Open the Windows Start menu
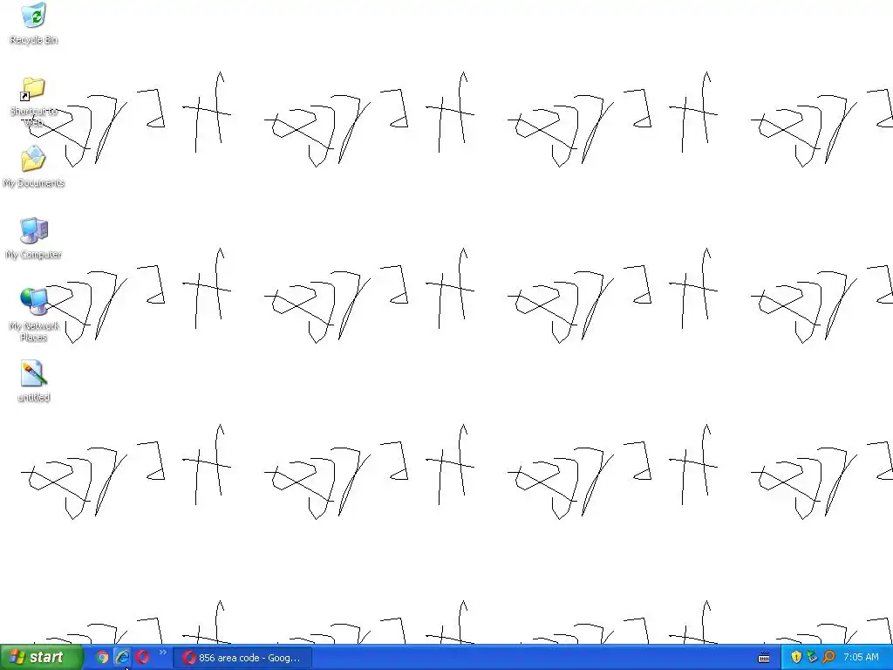This screenshot has width=893, height=670. [x=41, y=658]
